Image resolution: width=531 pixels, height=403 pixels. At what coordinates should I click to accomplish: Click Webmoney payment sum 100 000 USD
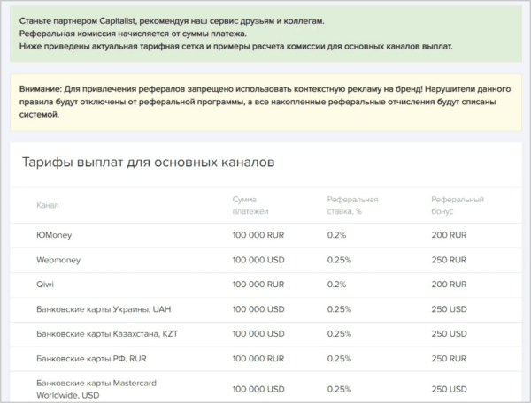click(x=258, y=260)
